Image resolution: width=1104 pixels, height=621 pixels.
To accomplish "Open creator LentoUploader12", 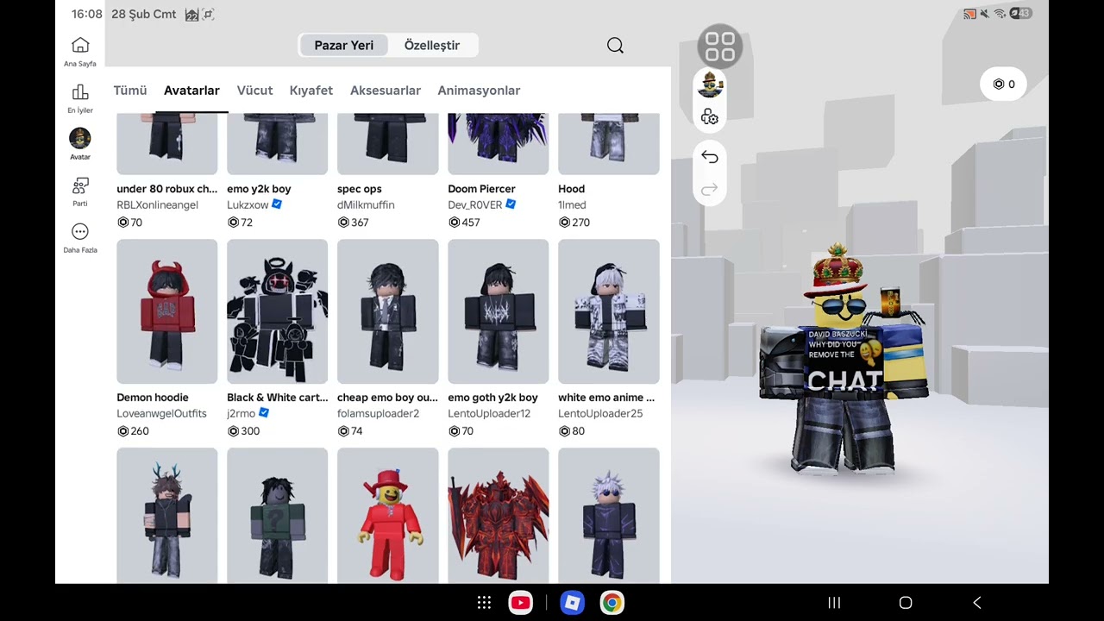I will coord(489,414).
